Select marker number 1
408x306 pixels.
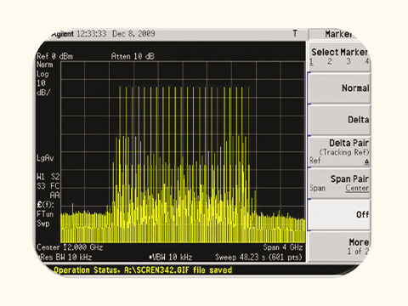(311, 61)
